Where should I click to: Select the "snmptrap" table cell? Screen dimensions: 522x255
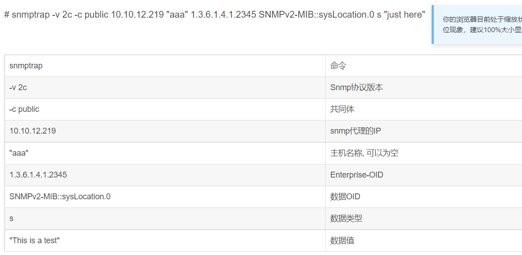coord(165,66)
